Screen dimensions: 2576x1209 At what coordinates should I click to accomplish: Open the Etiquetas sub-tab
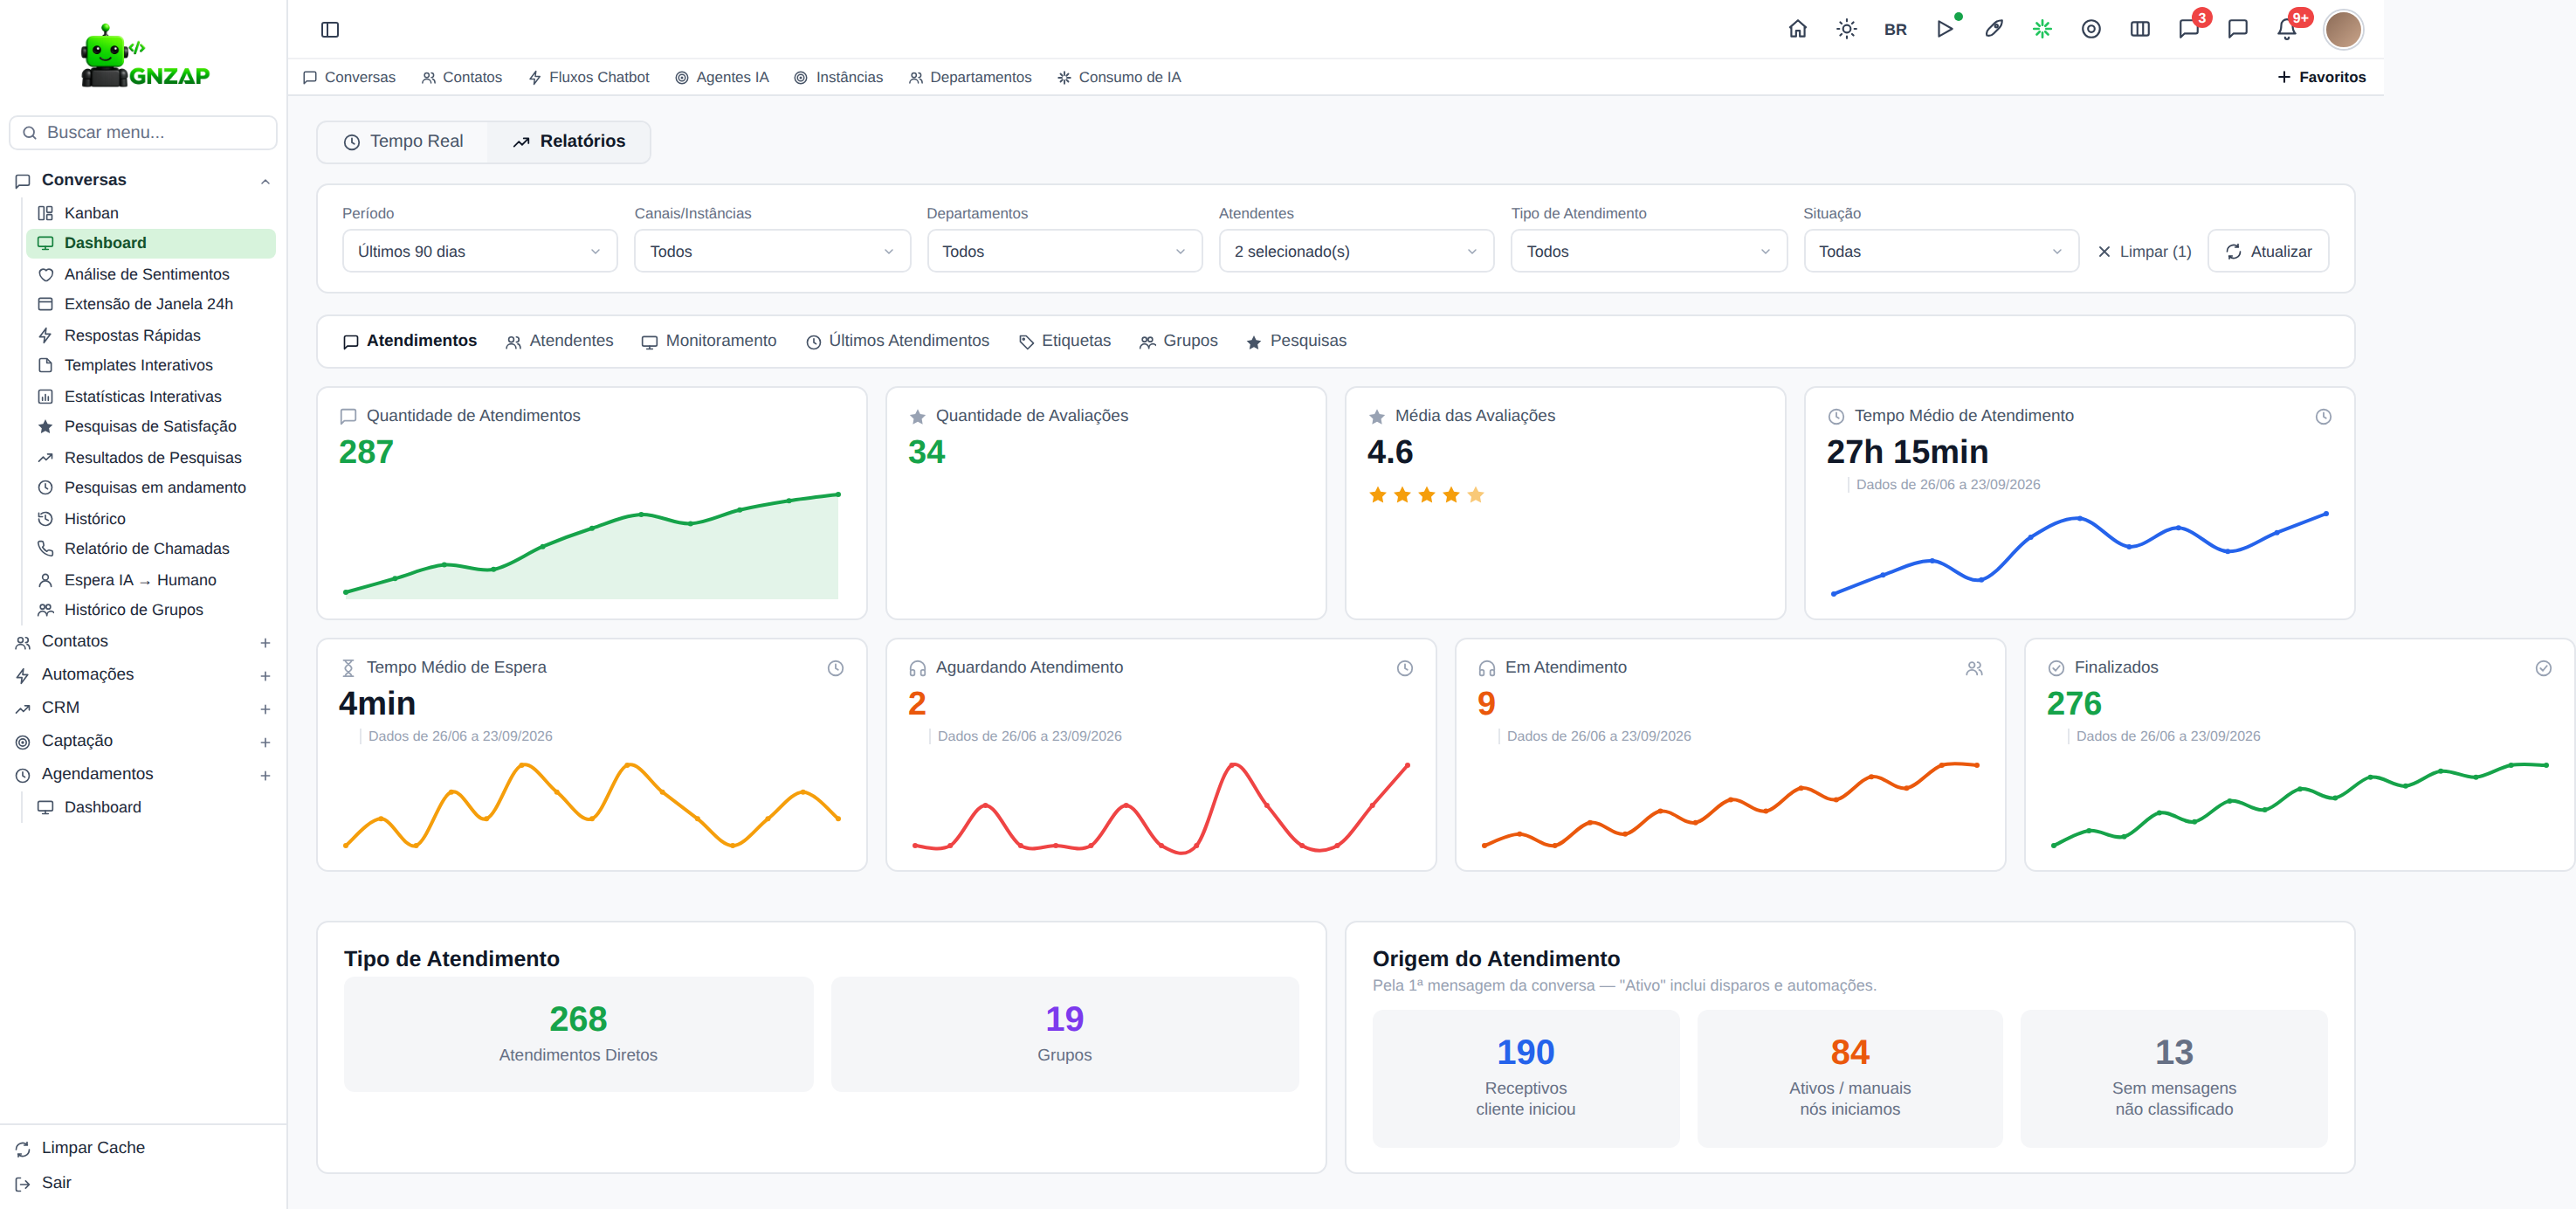coord(1065,341)
